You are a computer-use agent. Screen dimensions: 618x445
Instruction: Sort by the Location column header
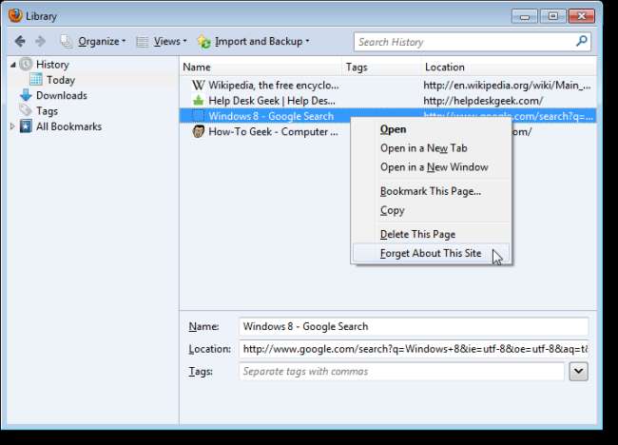point(510,67)
